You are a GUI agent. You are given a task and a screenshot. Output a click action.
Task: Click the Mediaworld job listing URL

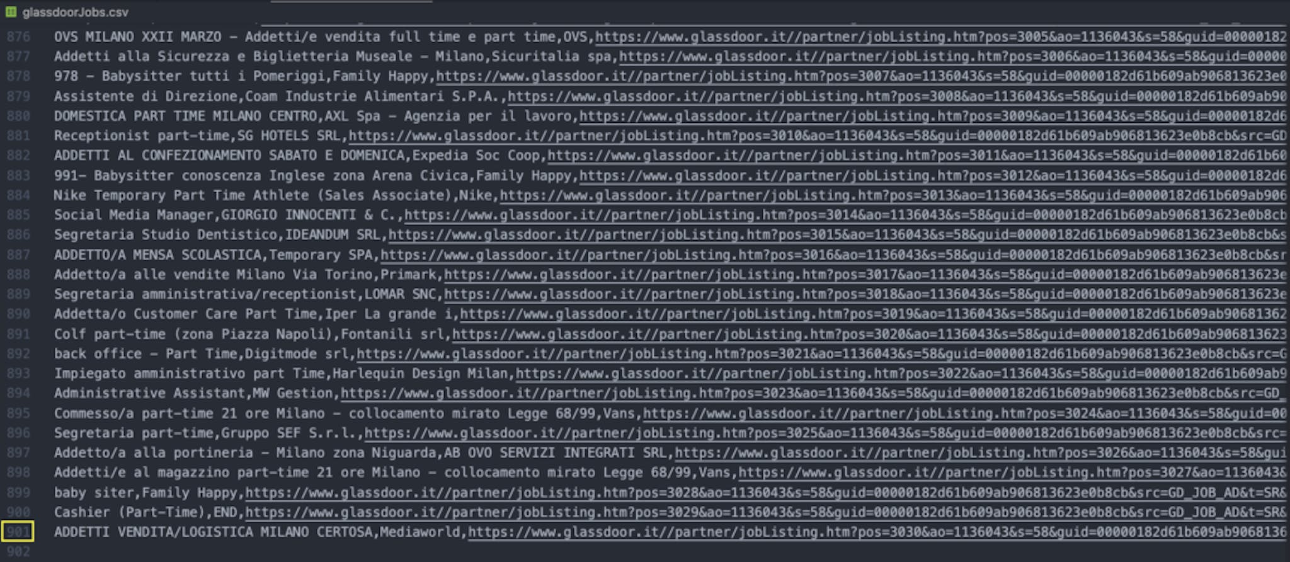tap(877, 532)
